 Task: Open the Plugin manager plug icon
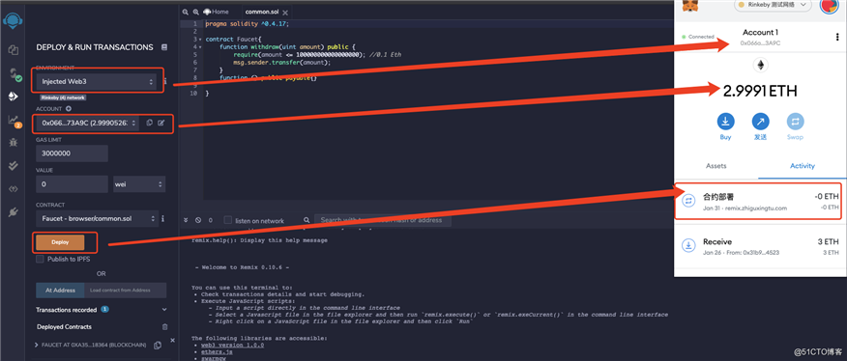[13, 212]
